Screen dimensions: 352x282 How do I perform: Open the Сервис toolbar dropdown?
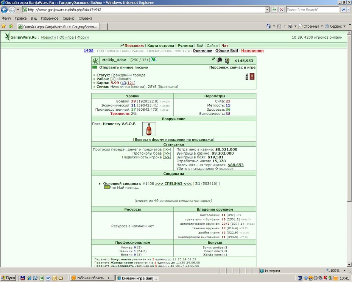[335, 26]
